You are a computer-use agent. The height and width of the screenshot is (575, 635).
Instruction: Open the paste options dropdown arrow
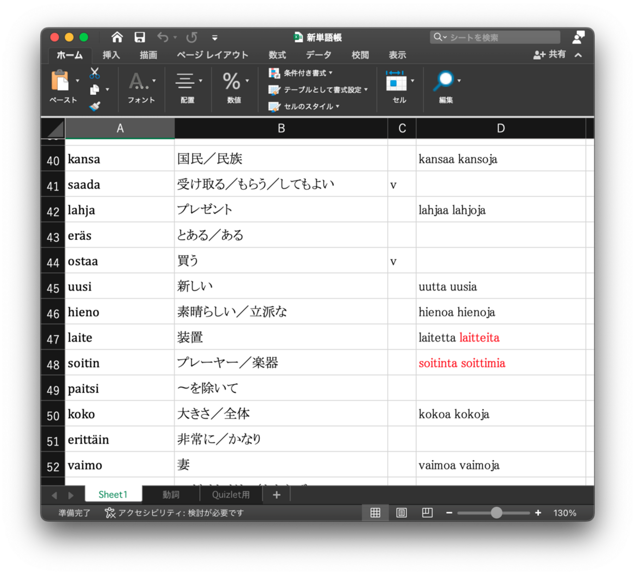click(78, 81)
